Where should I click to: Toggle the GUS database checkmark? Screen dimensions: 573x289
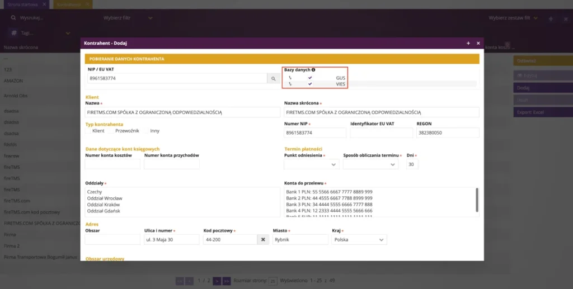(310, 78)
